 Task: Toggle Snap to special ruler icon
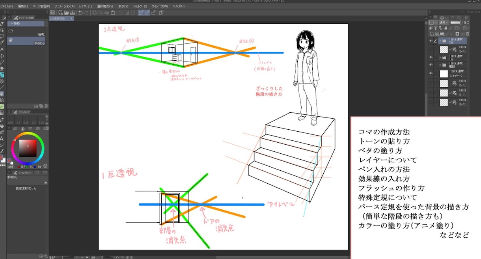pyautogui.click(x=147, y=13)
